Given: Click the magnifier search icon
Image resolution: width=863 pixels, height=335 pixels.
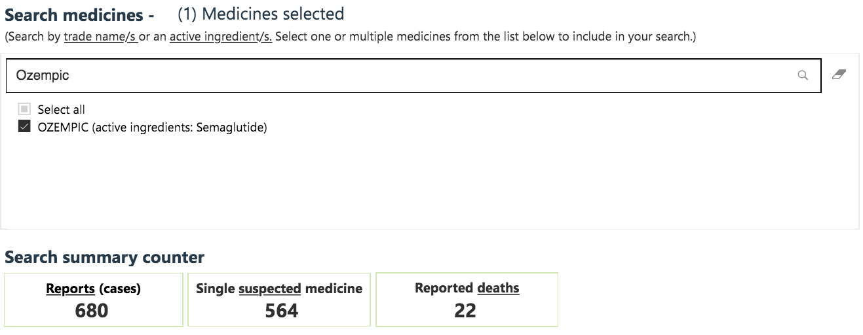Looking at the screenshot, I should tap(802, 75).
